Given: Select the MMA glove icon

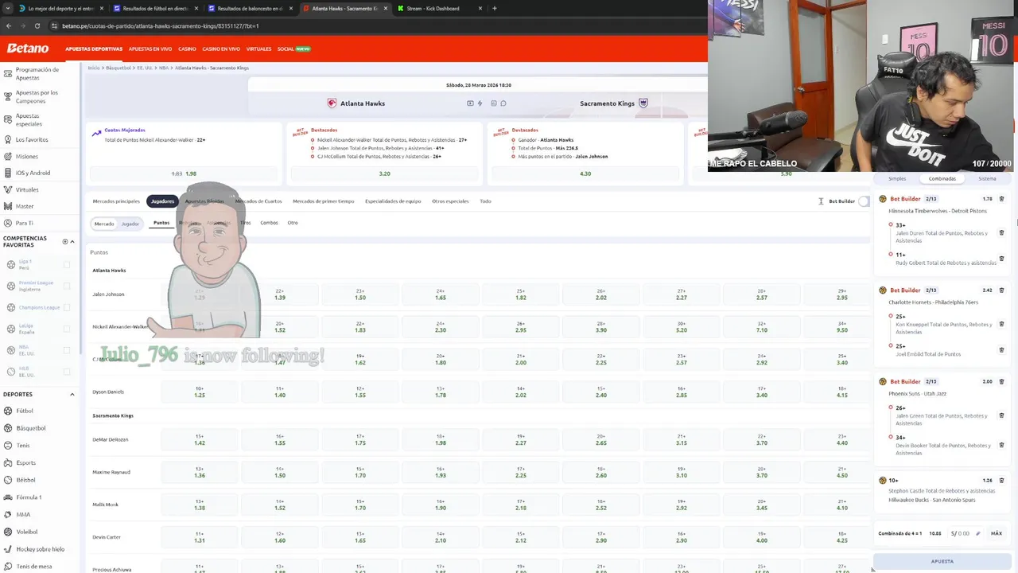Looking at the screenshot, I should point(7,514).
